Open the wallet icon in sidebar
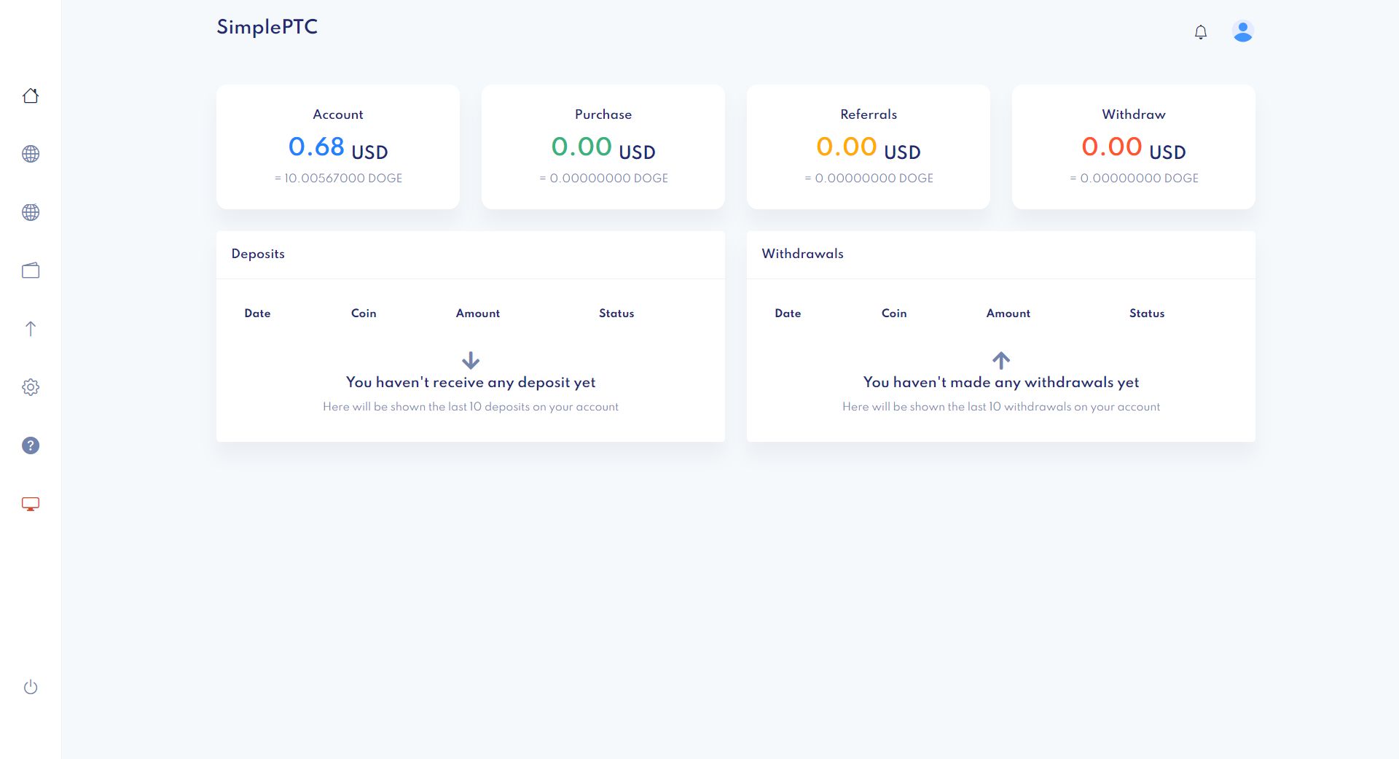Screen dimensions: 1399x759 [x=31, y=270]
